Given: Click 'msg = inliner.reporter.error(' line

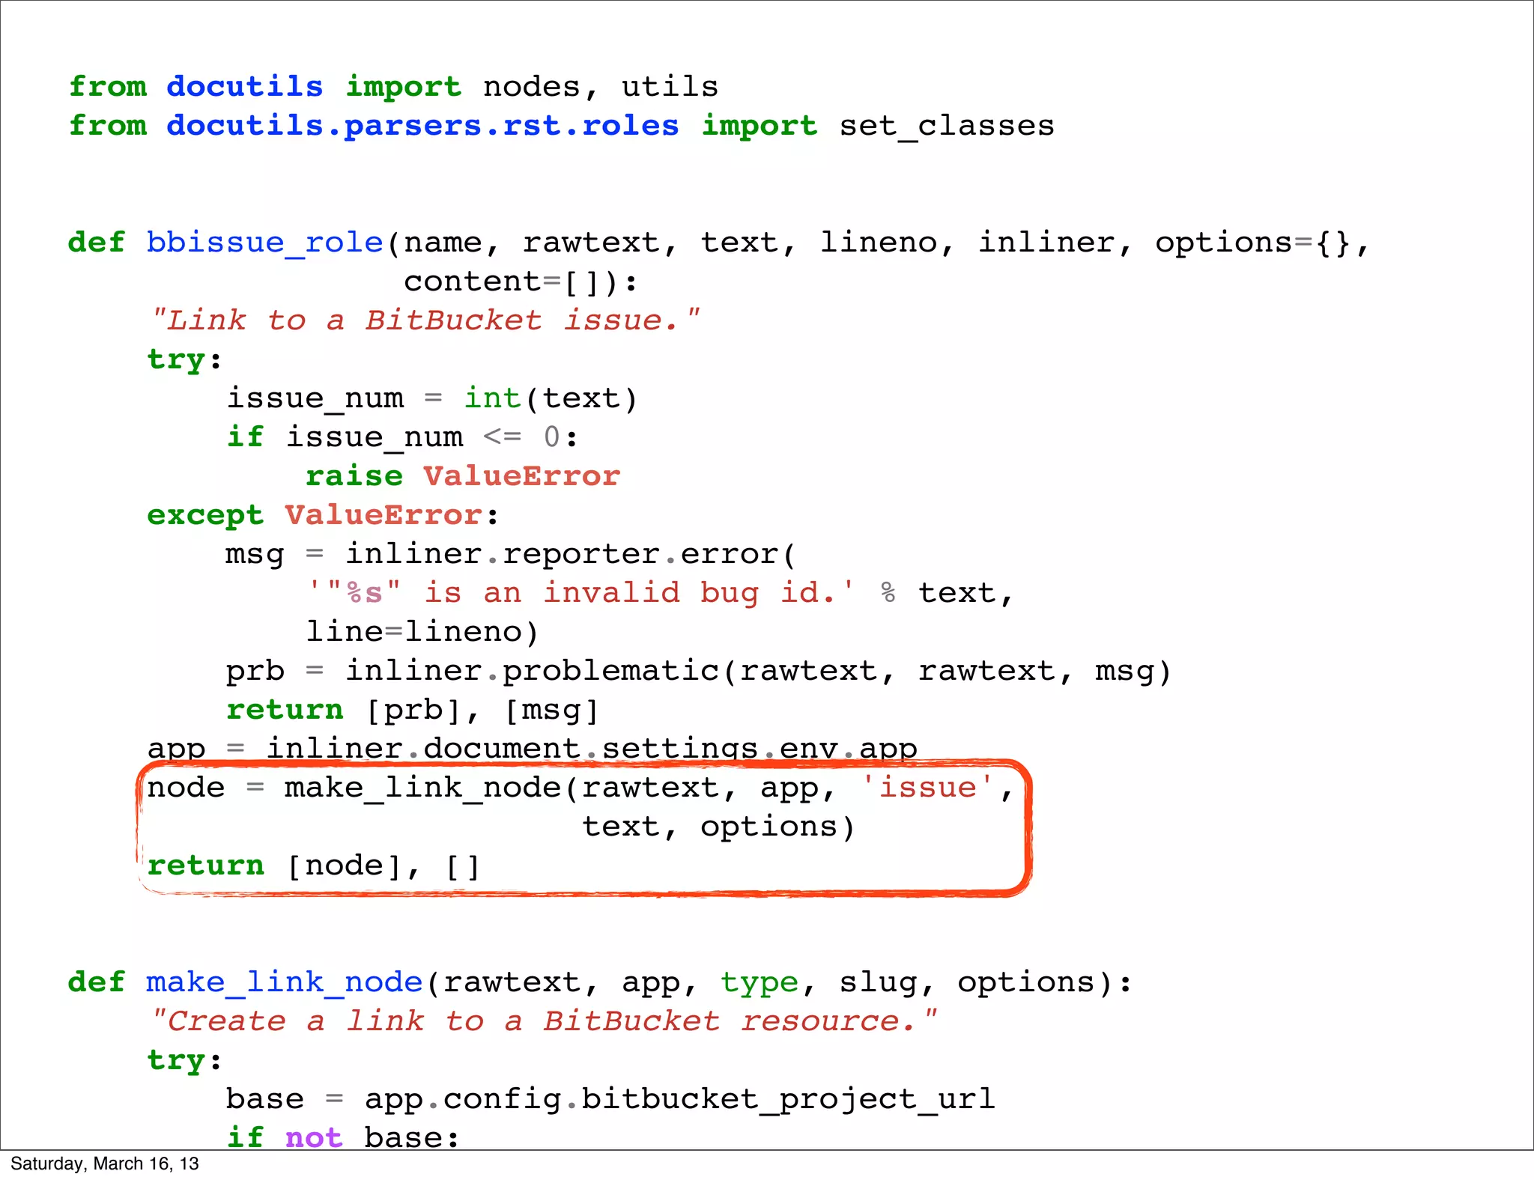Looking at the screenshot, I should pos(510,554).
